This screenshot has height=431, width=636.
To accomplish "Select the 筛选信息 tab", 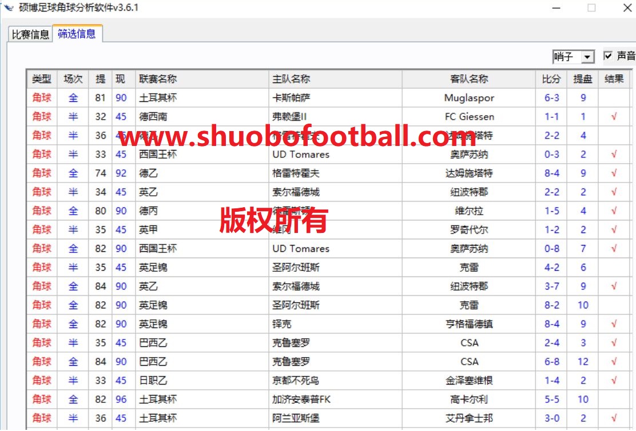I will [x=77, y=34].
